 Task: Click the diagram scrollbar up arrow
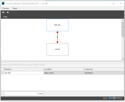tap(123, 20)
